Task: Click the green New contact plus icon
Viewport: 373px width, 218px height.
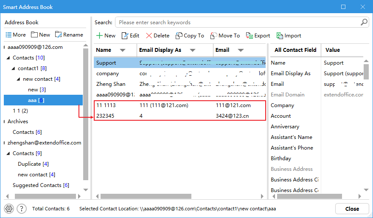Action: click(99, 36)
